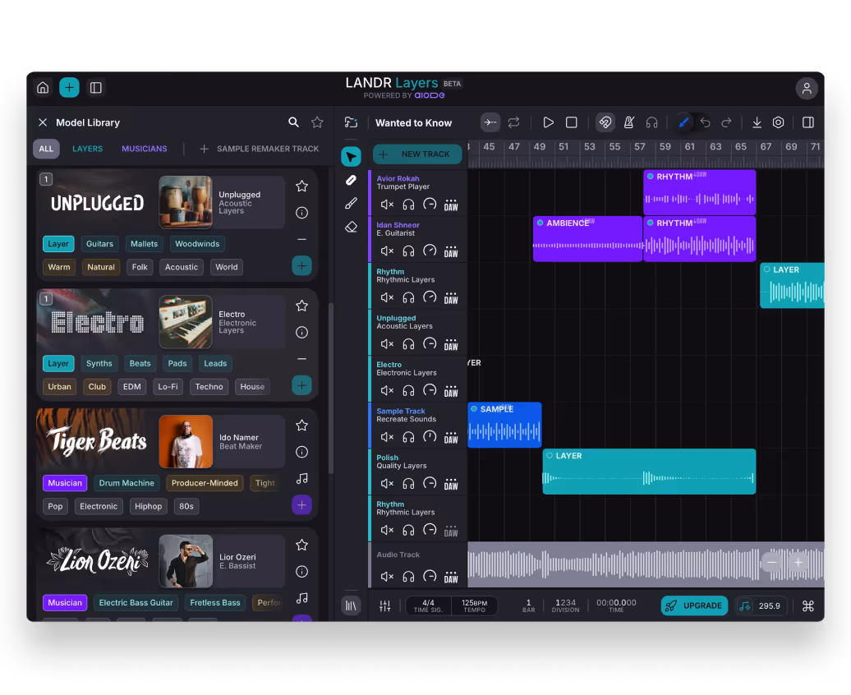Click the teal plus create button
Viewport: 851px width, 695px height.
click(x=69, y=87)
